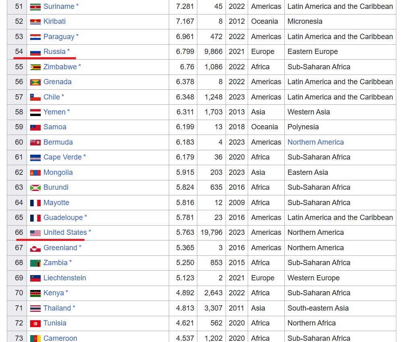Select the rate value 6.799 for Russia

[x=185, y=52]
